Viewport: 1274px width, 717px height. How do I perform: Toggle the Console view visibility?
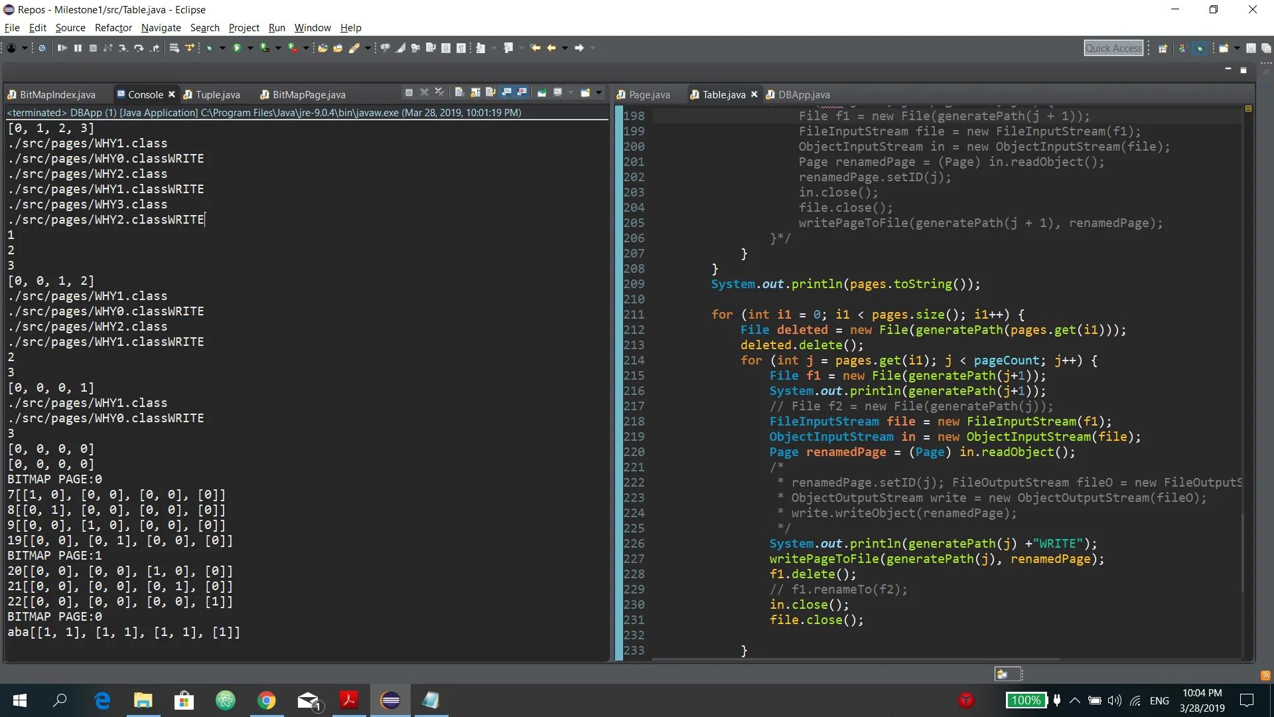coord(171,94)
